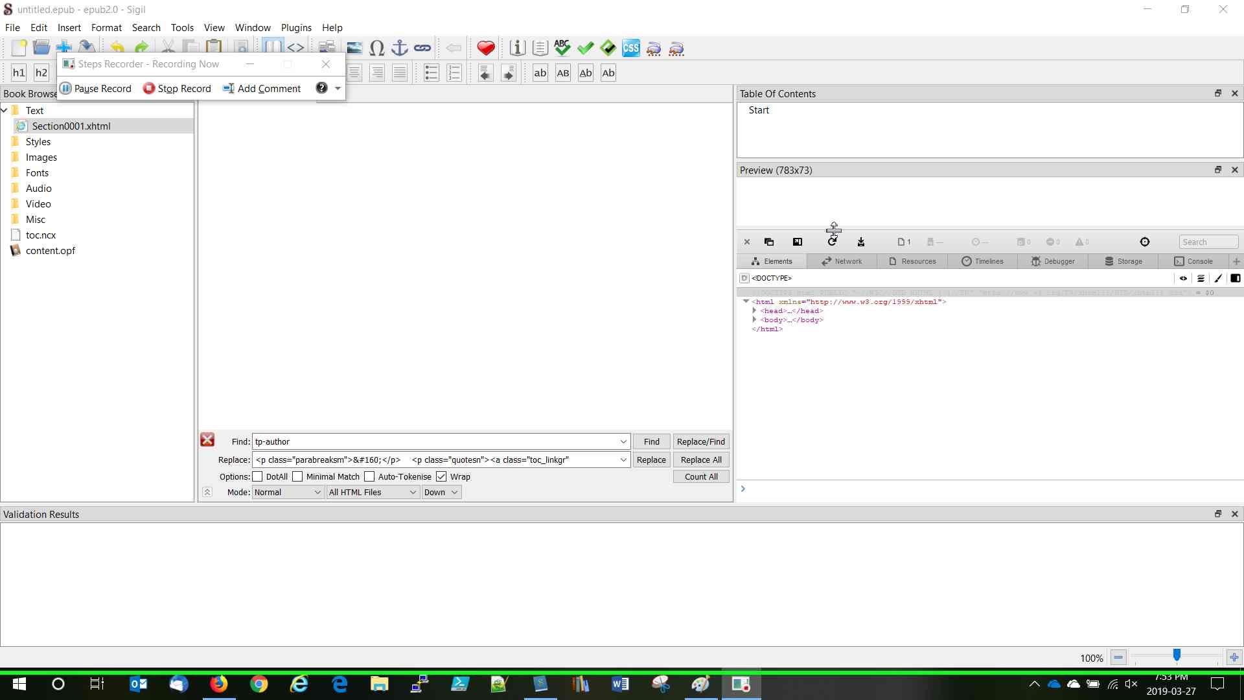
Task: Click the Insert Link chain icon
Action: [x=422, y=49]
